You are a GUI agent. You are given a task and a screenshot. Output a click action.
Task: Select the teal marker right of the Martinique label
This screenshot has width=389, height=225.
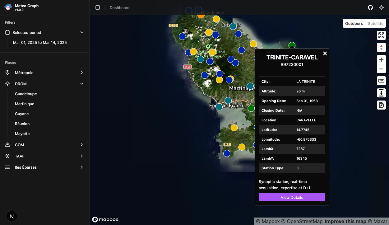[250, 86]
